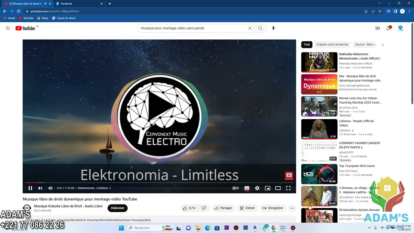Go back in browser history
414x233 pixels.
[x=5, y=11]
